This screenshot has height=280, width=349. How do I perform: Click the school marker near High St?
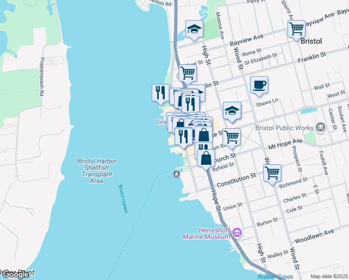click(x=194, y=29)
